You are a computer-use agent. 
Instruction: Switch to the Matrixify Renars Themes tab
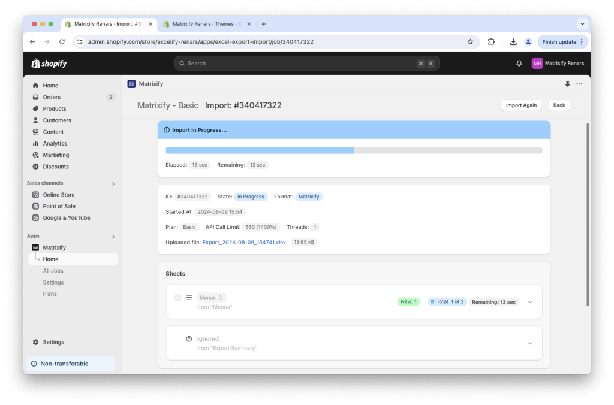[204, 24]
